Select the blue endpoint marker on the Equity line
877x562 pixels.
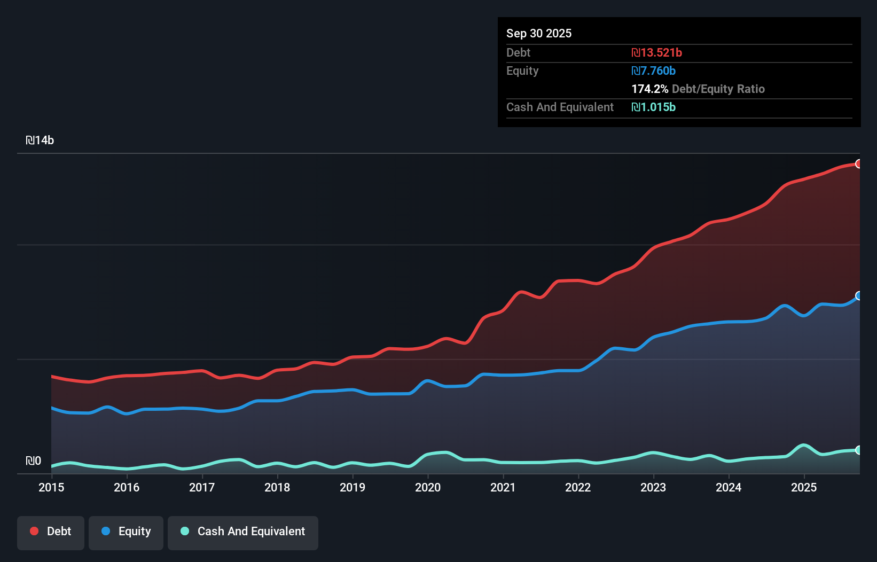coord(859,296)
